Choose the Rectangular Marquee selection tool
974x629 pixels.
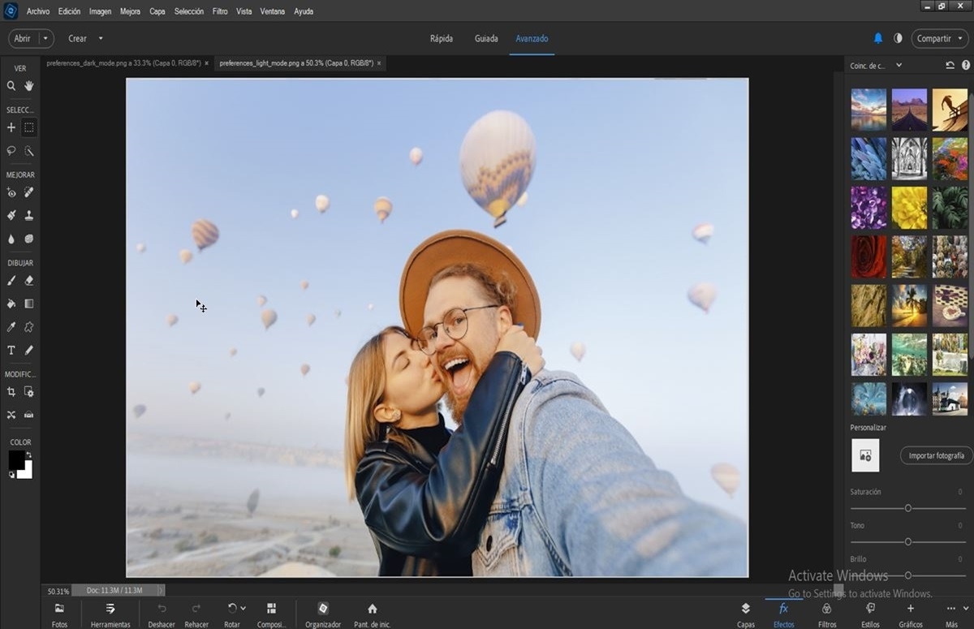pyautogui.click(x=29, y=127)
